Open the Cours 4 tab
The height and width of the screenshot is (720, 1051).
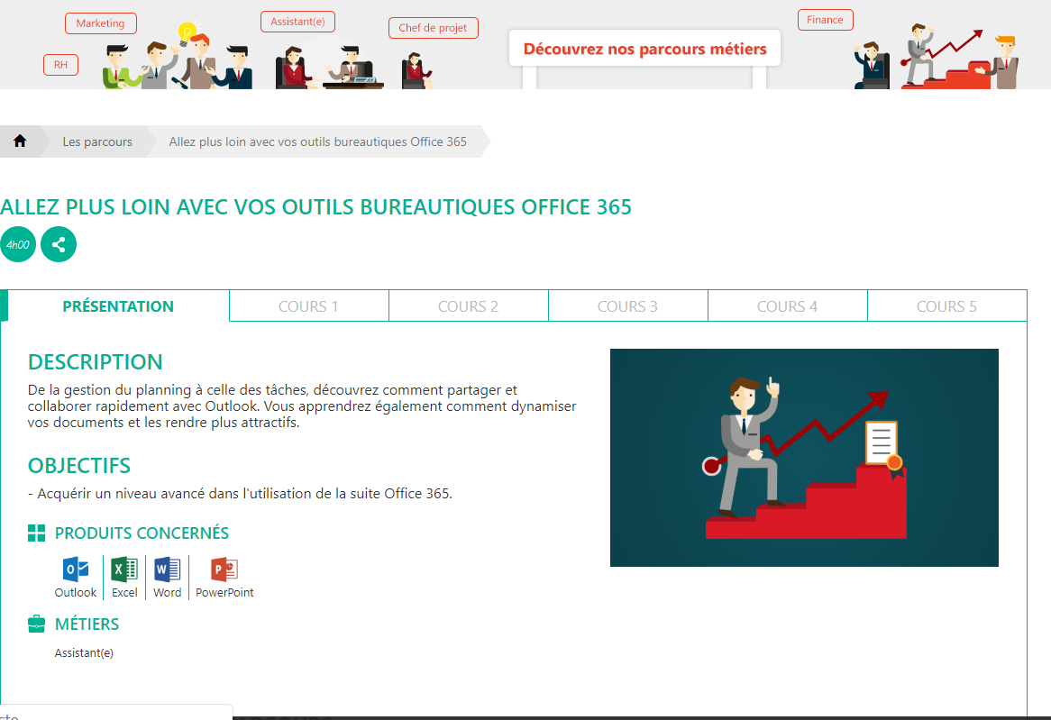[788, 306]
